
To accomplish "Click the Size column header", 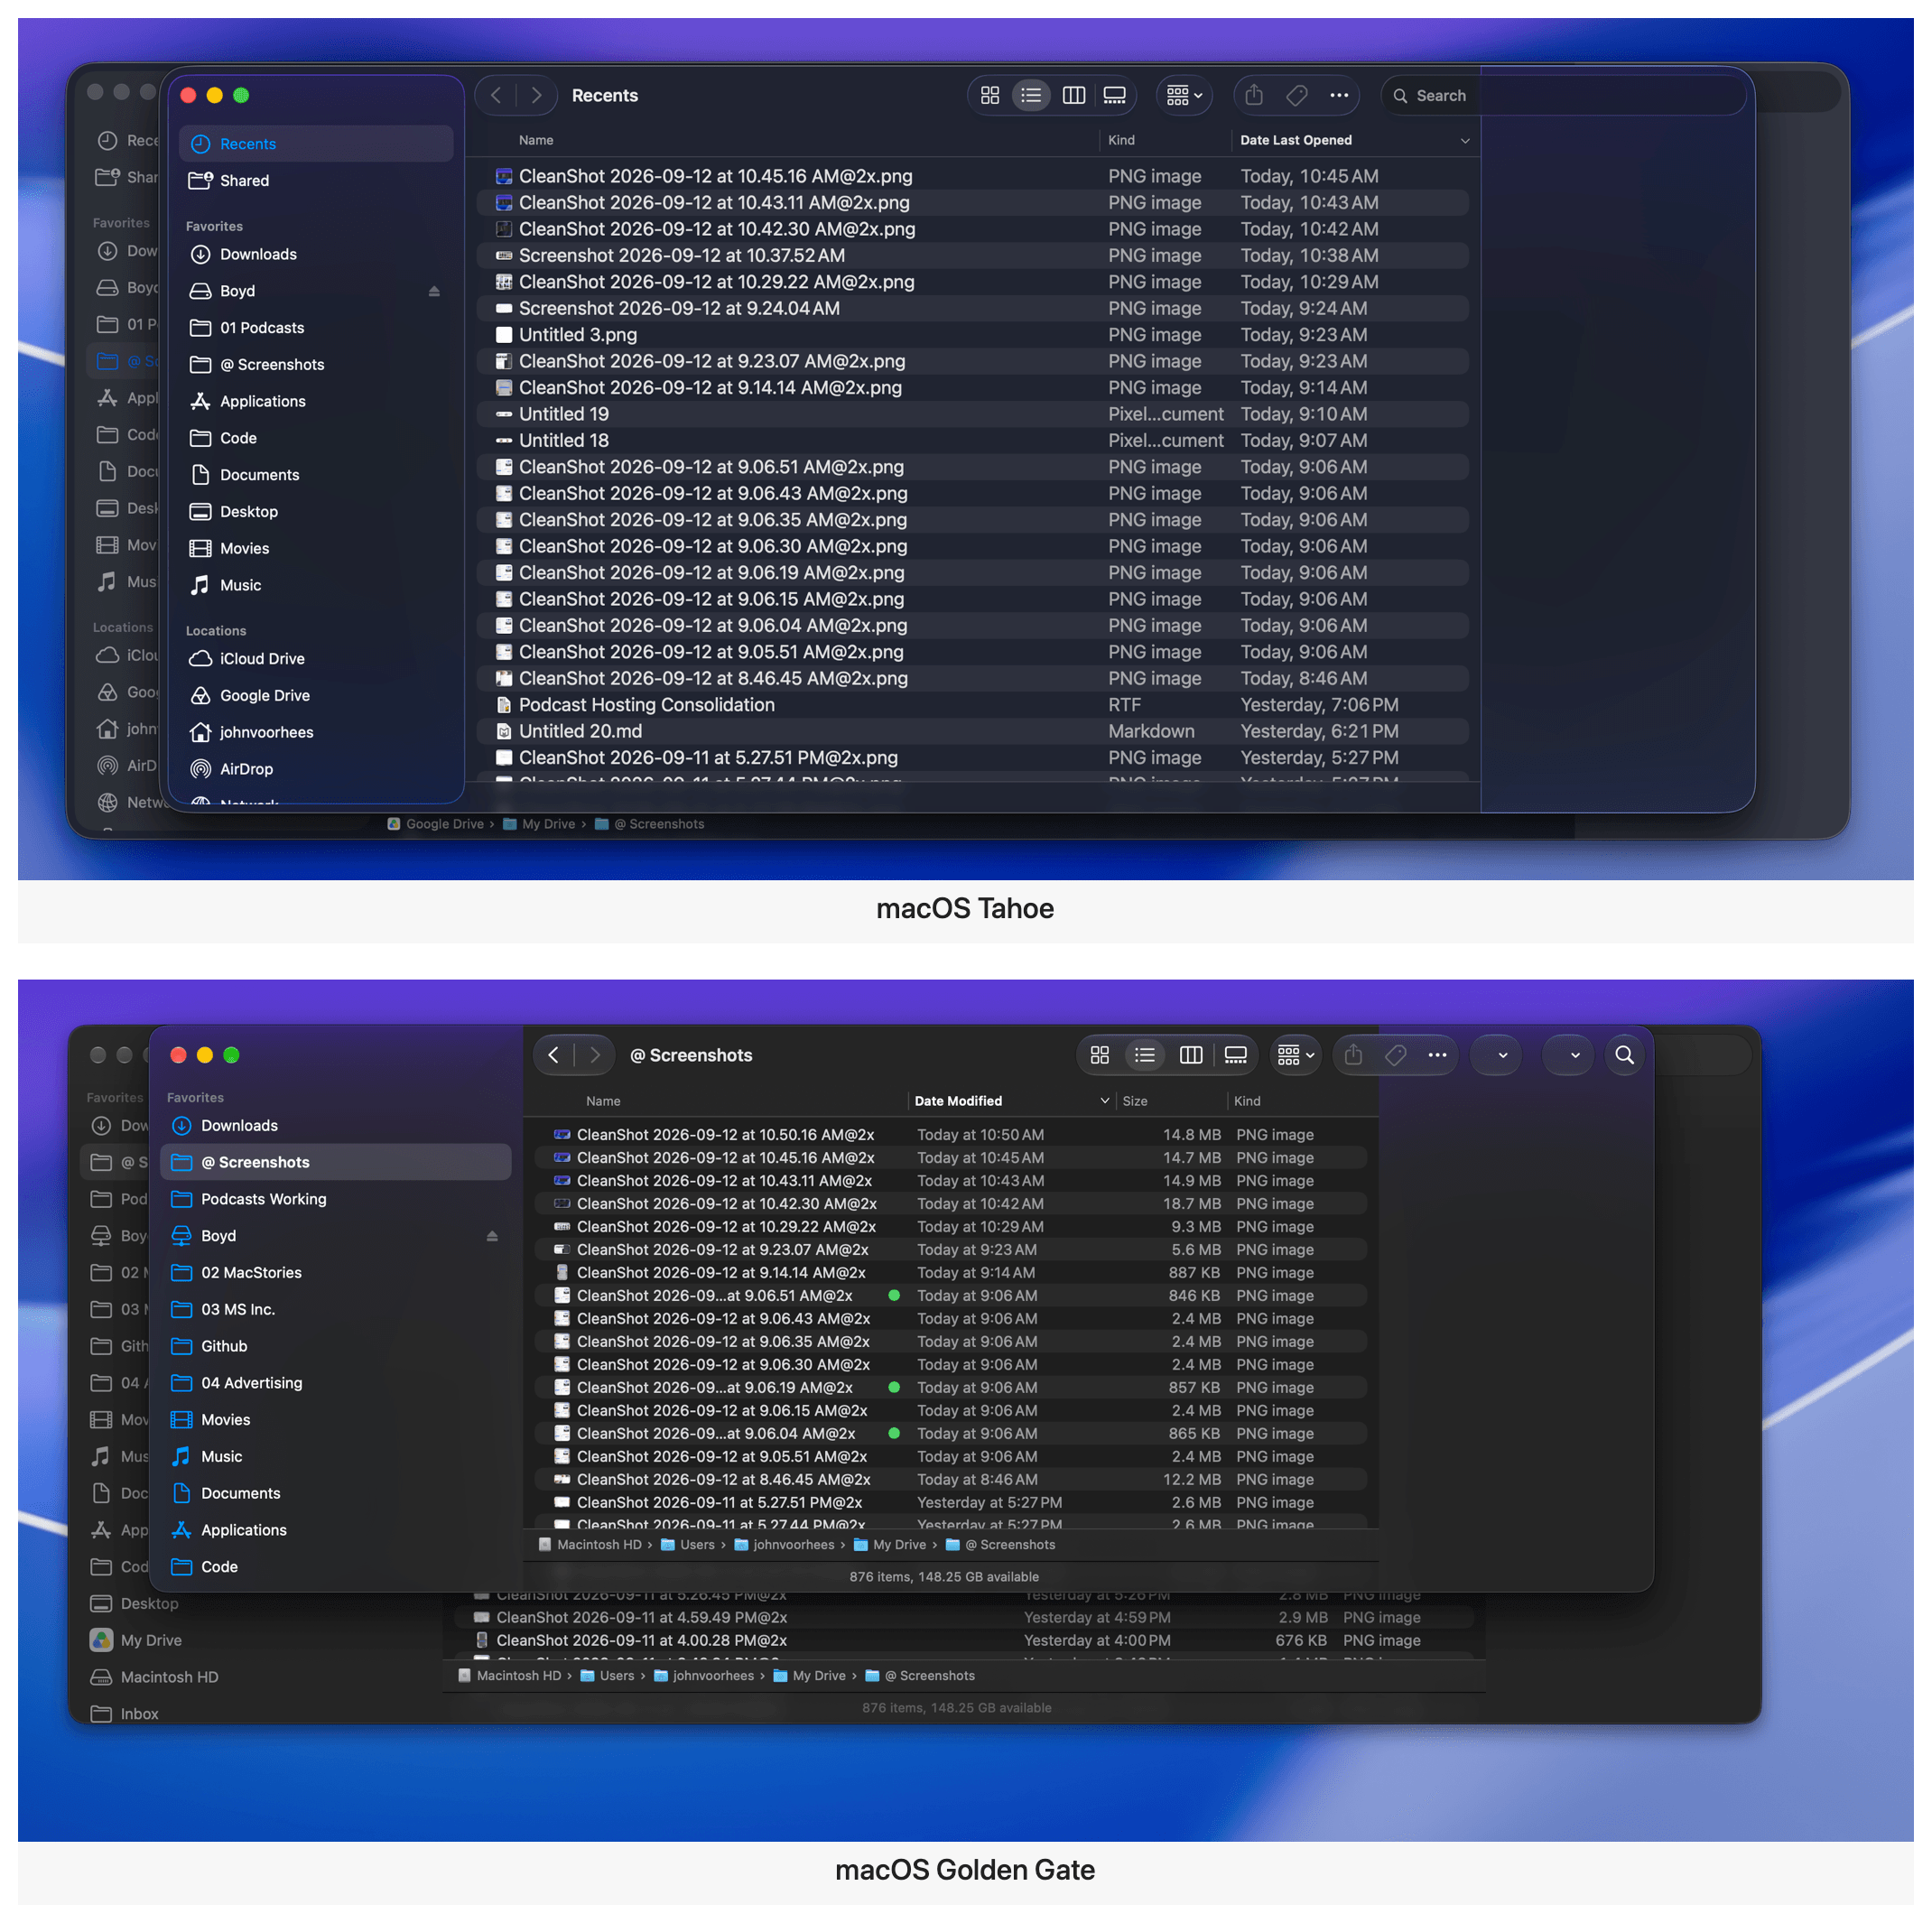I will click(1172, 1101).
